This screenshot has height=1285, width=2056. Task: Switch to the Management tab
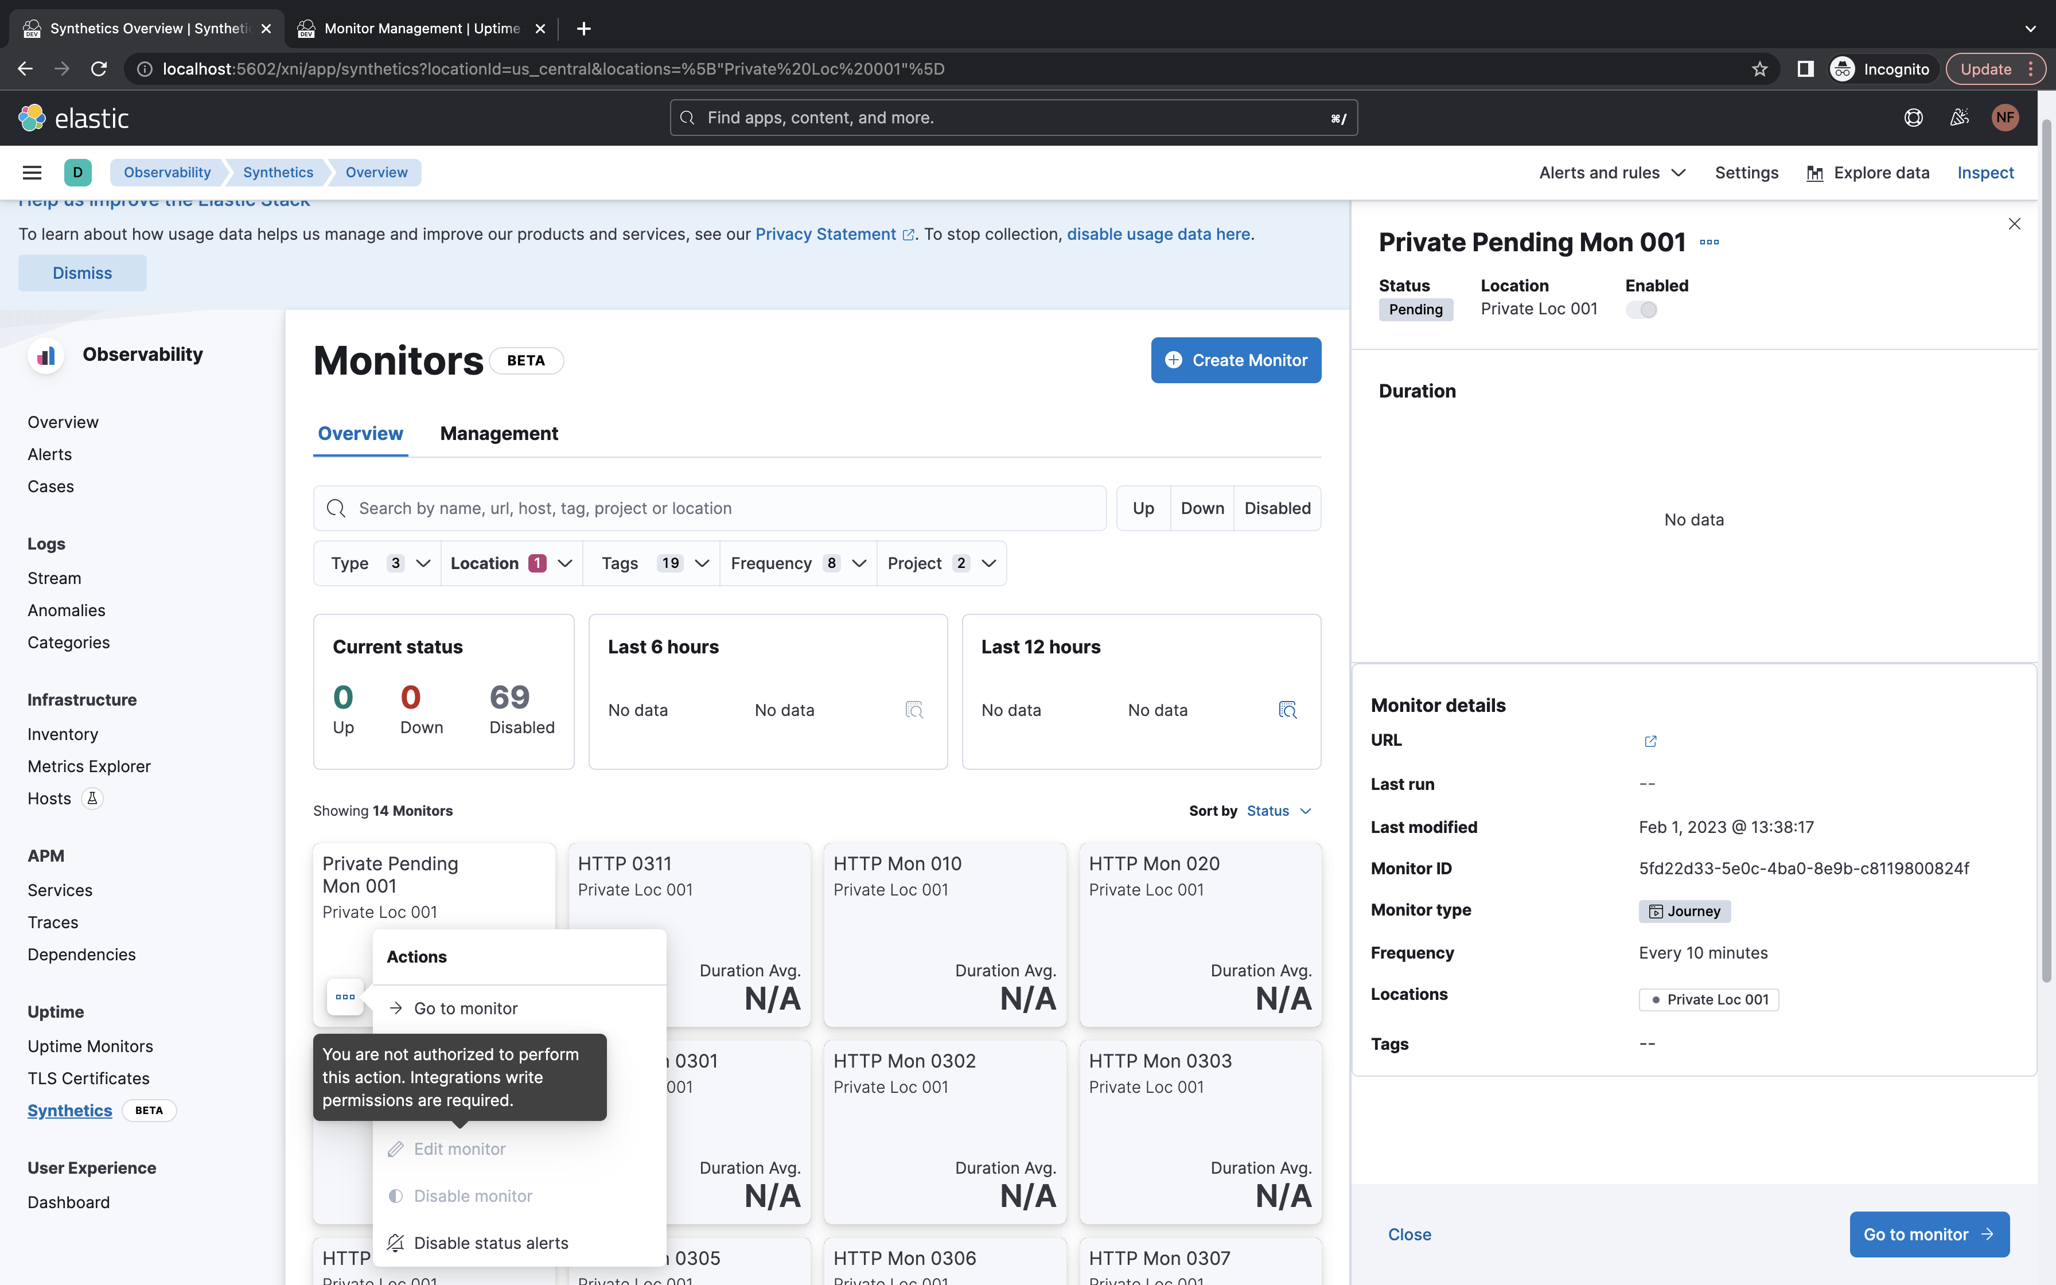pyautogui.click(x=499, y=434)
